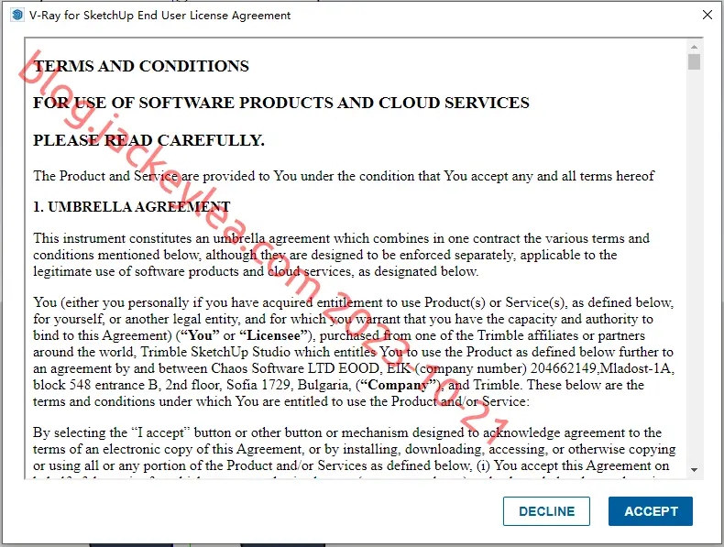Click the line "The Product and Service are provided"
Viewport: 724px width, 547px height.
tap(344, 176)
